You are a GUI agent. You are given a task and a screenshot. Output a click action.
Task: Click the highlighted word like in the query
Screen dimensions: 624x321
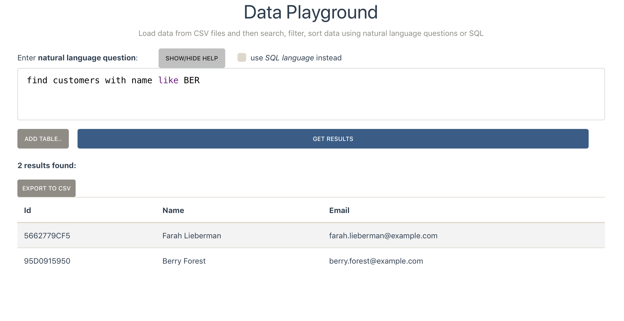click(x=168, y=80)
